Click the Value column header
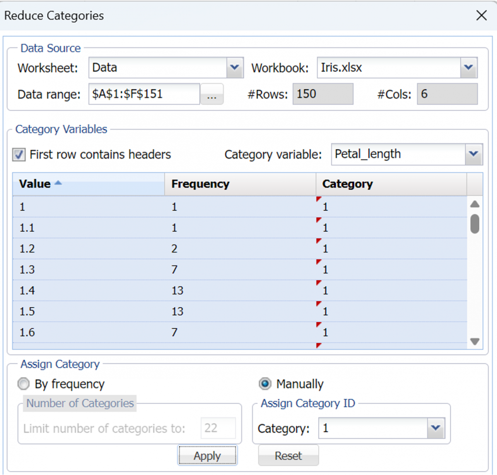497x475 pixels. click(x=33, y=184)
